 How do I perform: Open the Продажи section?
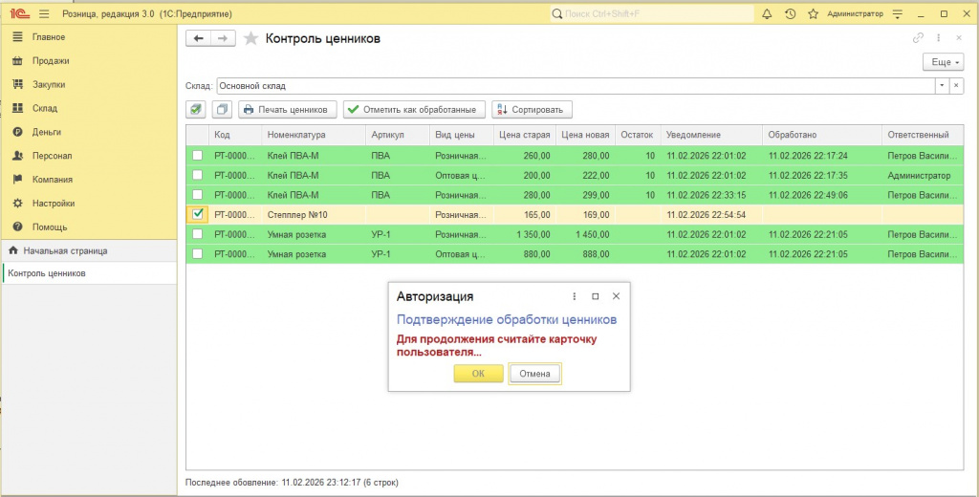(51, 60)
